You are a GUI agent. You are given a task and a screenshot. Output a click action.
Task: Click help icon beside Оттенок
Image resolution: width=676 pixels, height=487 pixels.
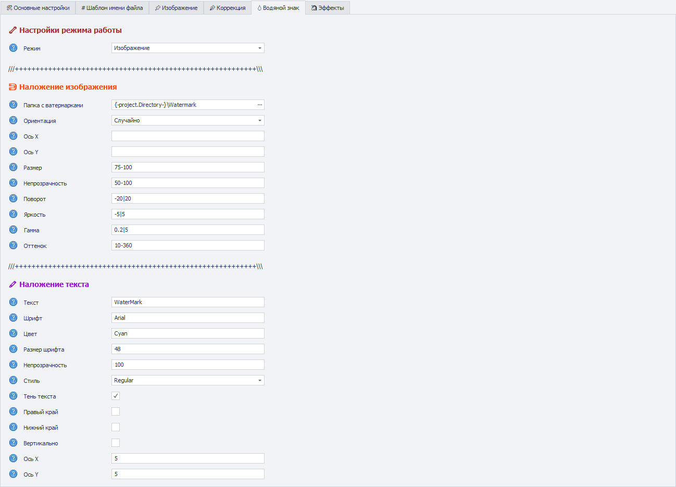[x=14, y=245]
